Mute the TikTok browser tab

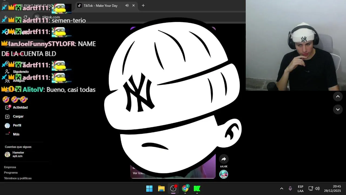point(127,5)
